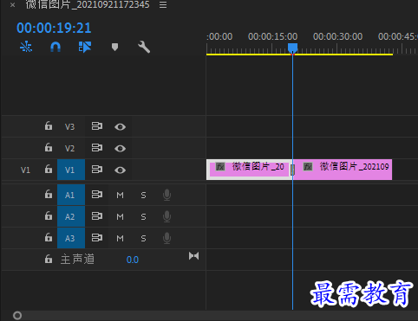
Task: Select the V3 track target label
Action: pyautogui.click(x=69, y=127)
